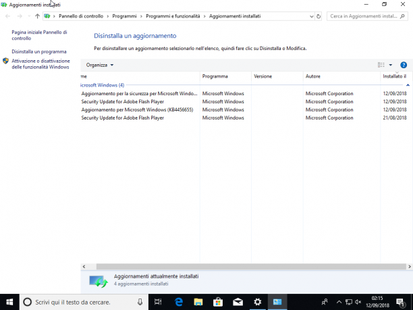Screen dimensions: 413x310
Task: Click Attivazione o disattivazione delle funzionalità Windows
Action: [40, 63]
